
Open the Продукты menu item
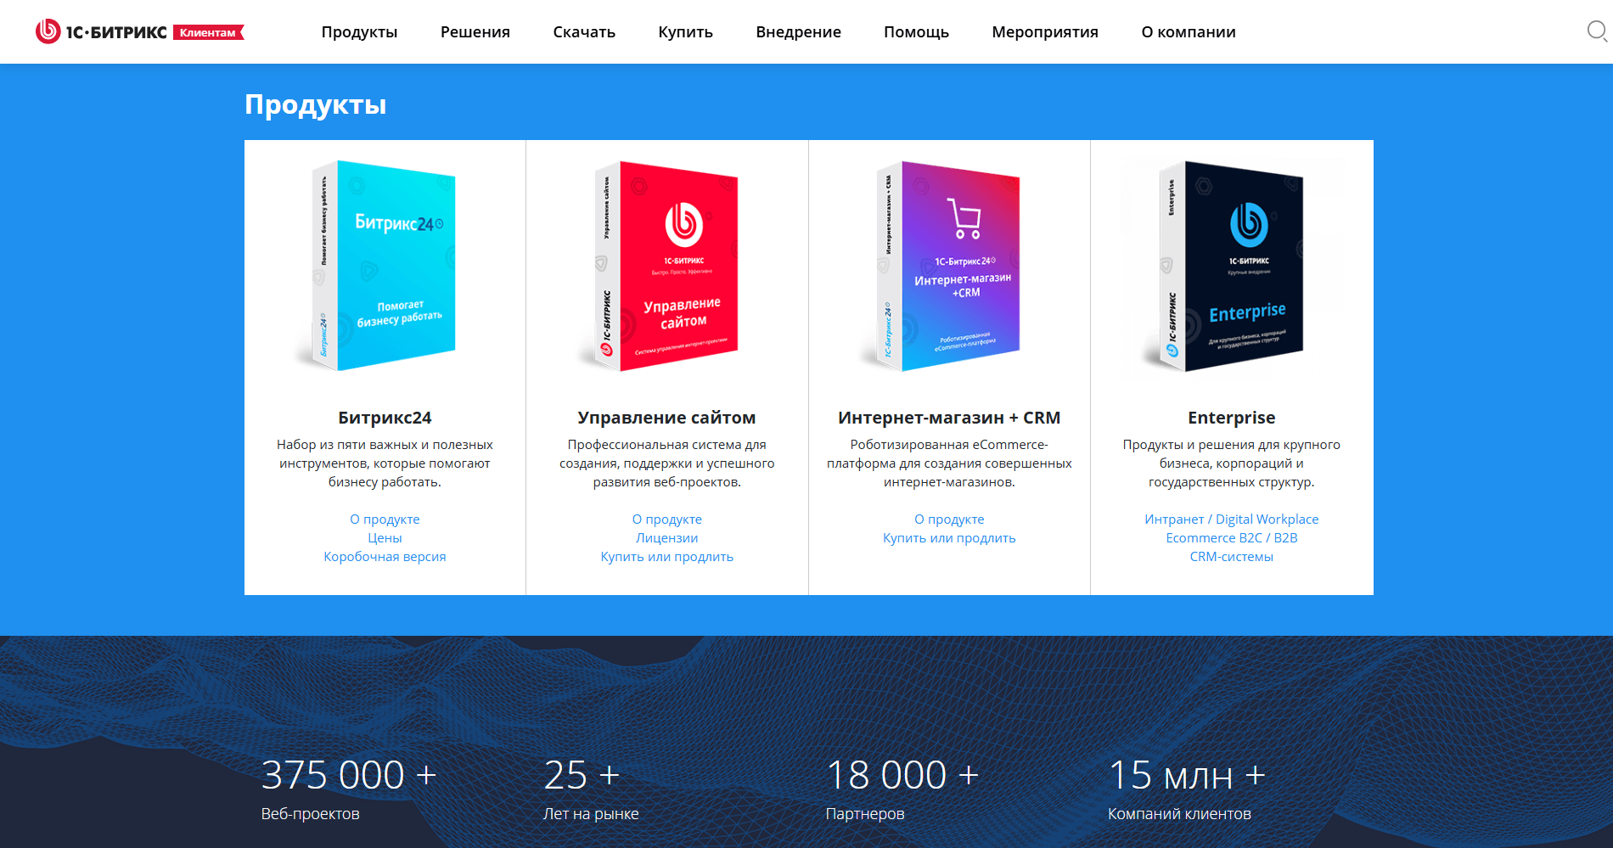click(x=359, y=32)
